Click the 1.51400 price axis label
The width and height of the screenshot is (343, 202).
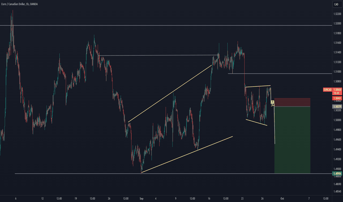[337, 53]
